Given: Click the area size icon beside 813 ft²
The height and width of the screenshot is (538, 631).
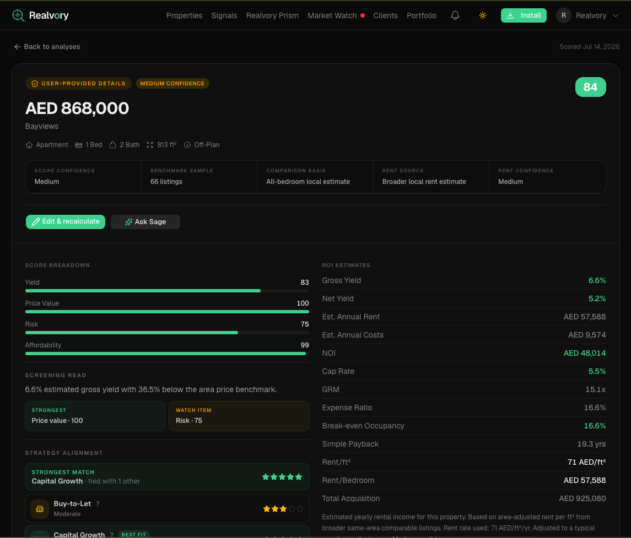Looking at the screenshot, I should click(x=150, y=145).
